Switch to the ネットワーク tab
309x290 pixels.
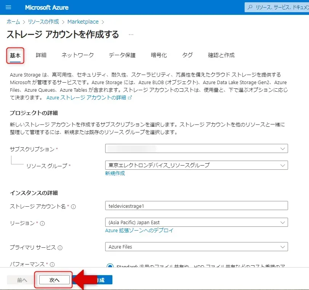tap(78, 55)
